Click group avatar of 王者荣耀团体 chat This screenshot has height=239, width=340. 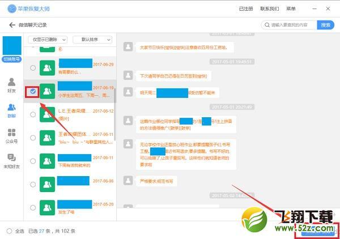(x=47, y=138)
